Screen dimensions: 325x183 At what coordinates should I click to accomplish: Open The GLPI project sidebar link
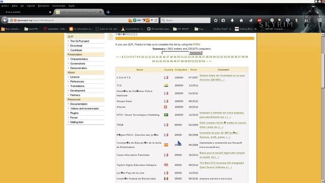[x=80, y=41]
